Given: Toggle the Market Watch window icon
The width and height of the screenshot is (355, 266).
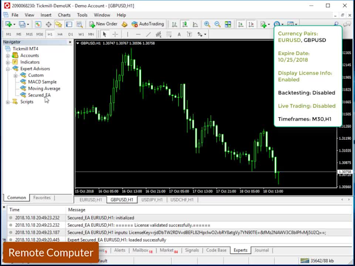Looking at the screenshot, I should [x=38, y=24].
